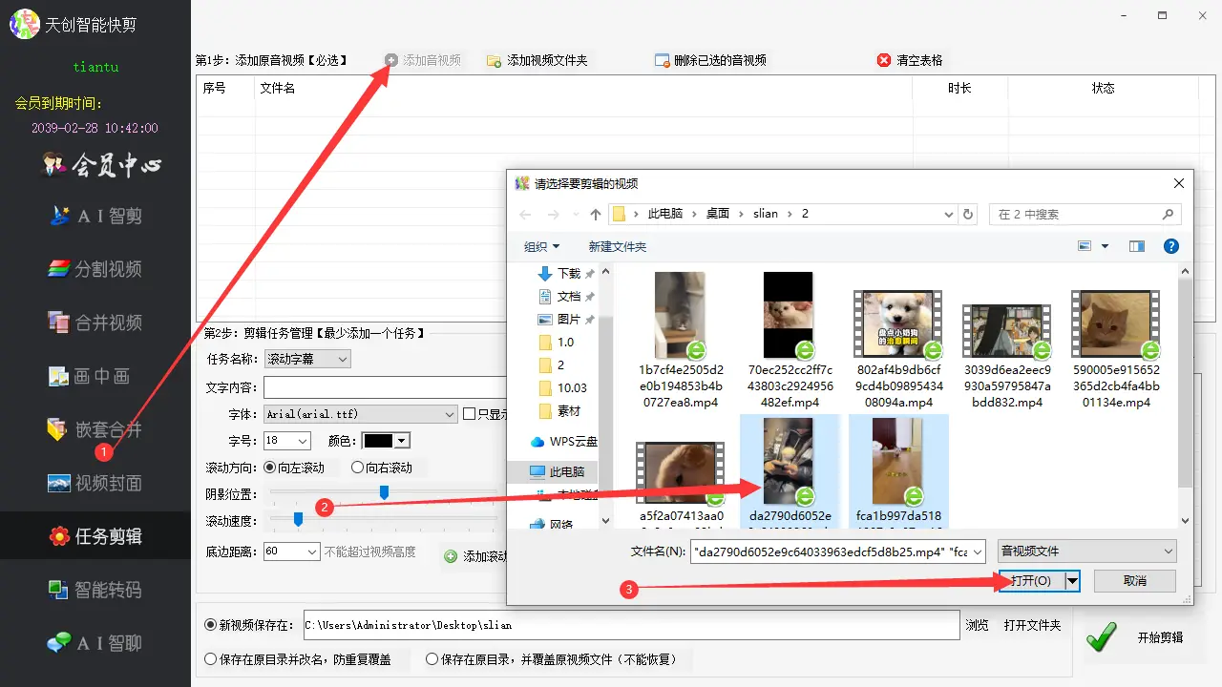Open AI智聊 sidebar item
The image size is (1222, 687).
tap(95, 643)
